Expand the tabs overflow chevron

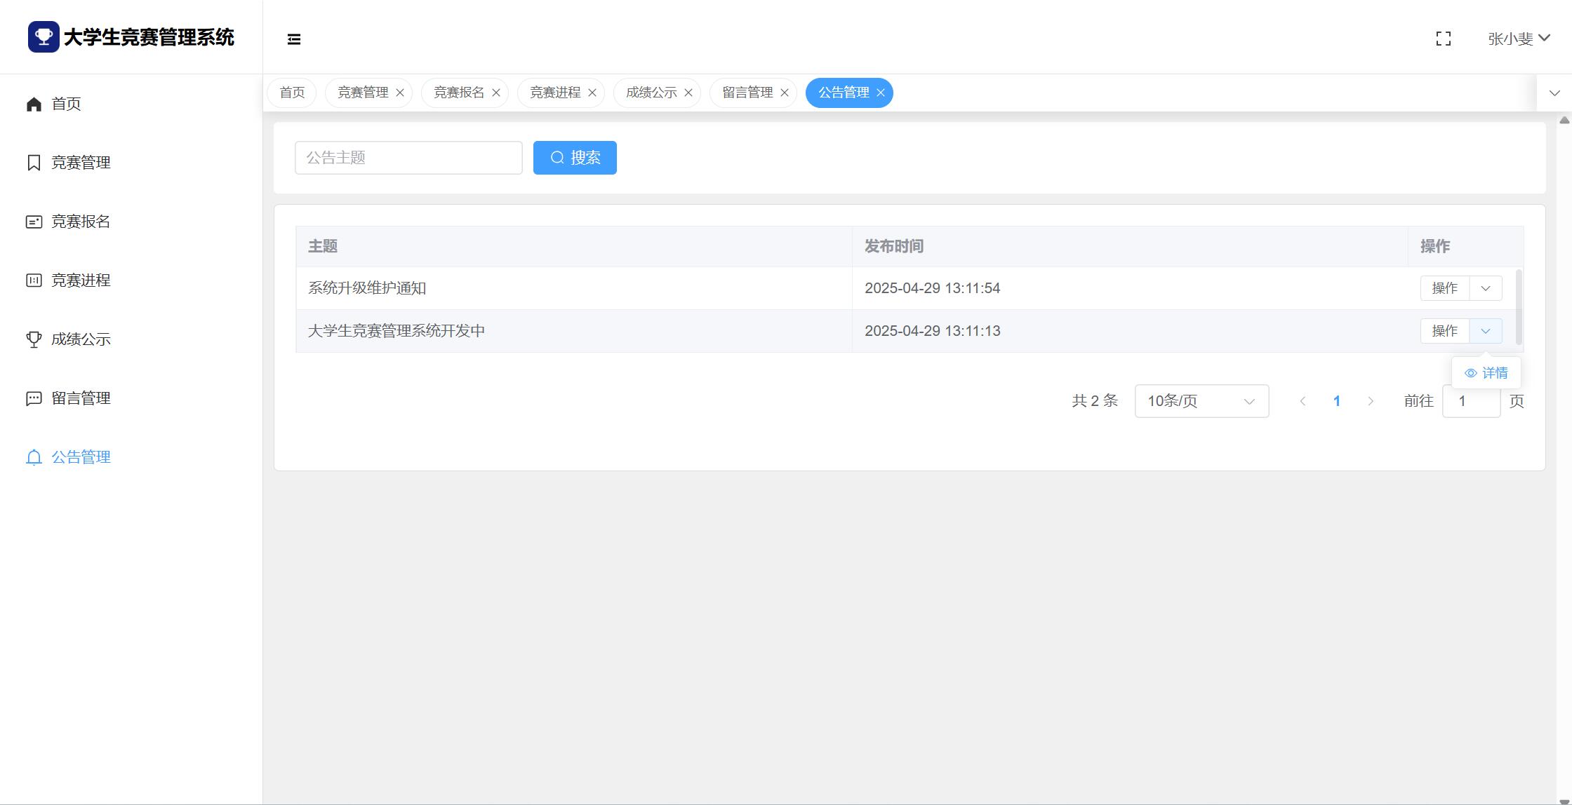point(1554,93)
